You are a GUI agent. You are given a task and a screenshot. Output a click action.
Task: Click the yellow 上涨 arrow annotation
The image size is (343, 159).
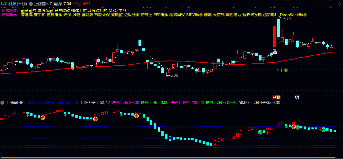(x=282, y=70)
